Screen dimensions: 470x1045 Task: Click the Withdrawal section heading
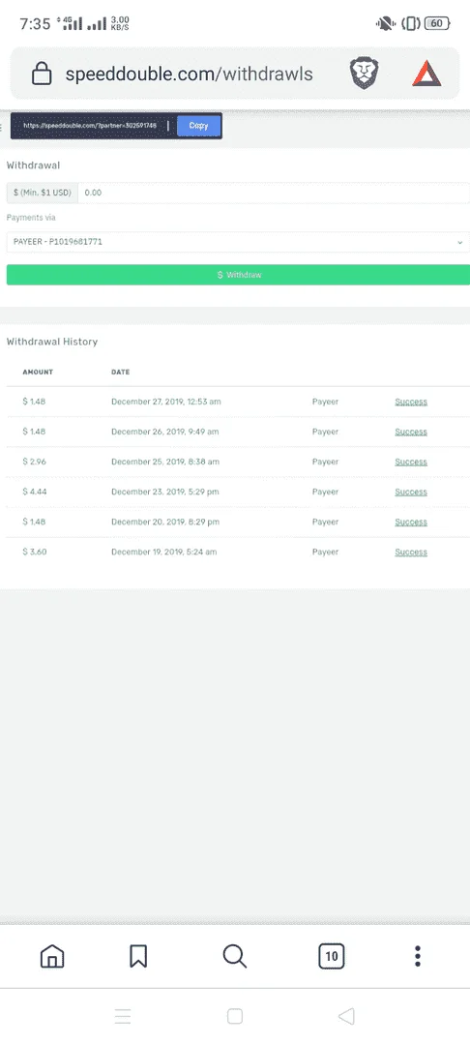pyautogui.click(x=33, y=165)
